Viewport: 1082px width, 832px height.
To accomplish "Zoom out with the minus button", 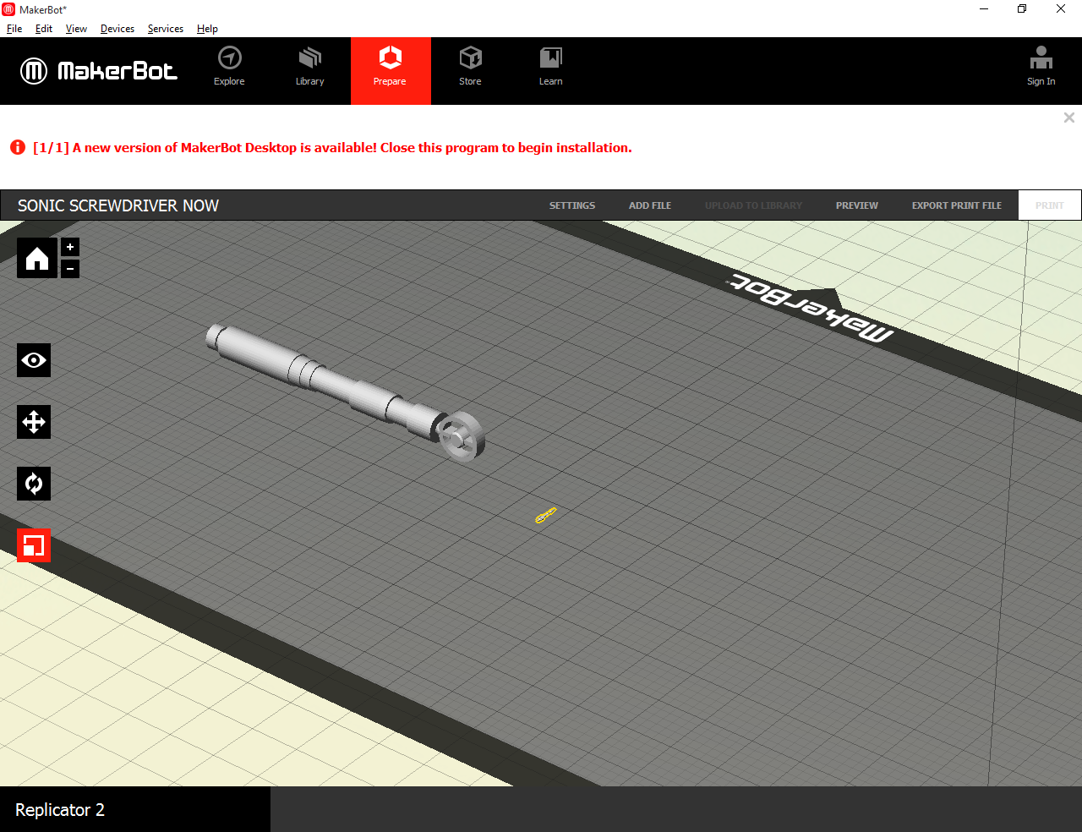I will pos(70,269).
